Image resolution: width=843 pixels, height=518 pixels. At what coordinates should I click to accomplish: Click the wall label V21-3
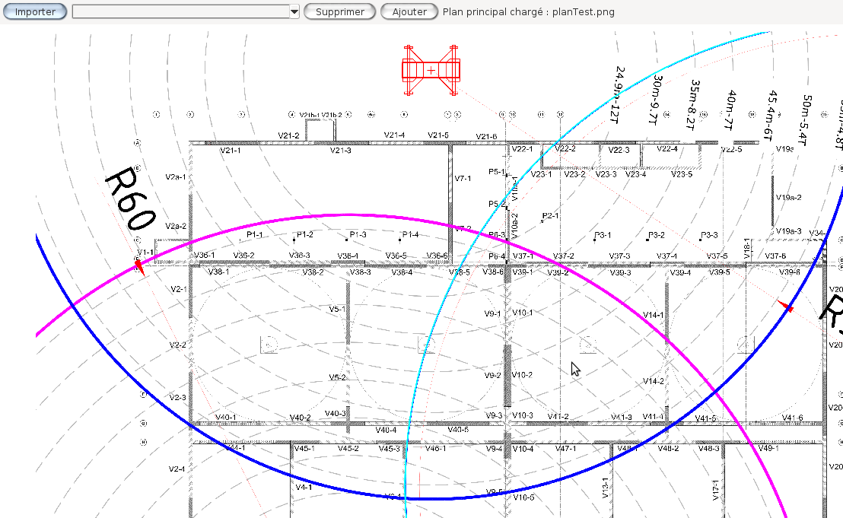pos(340,151)
